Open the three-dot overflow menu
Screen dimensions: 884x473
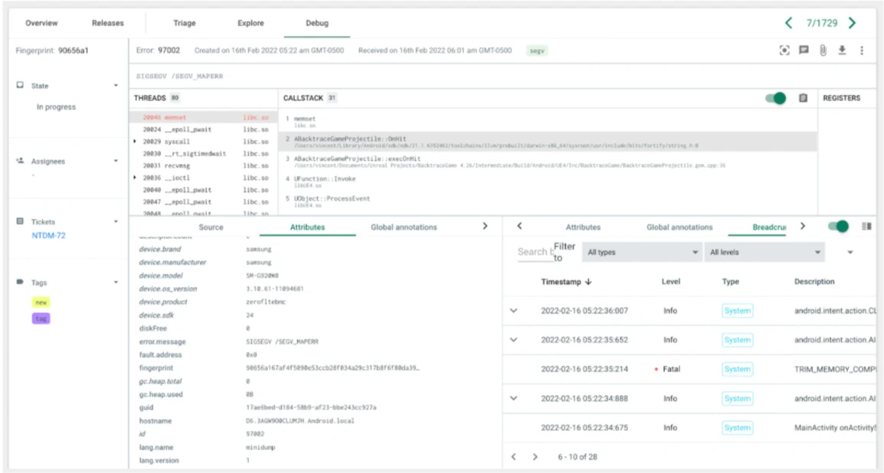[x=861, y=51]
